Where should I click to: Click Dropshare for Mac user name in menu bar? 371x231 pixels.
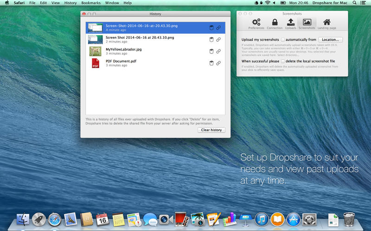click(x=330, y=3)
